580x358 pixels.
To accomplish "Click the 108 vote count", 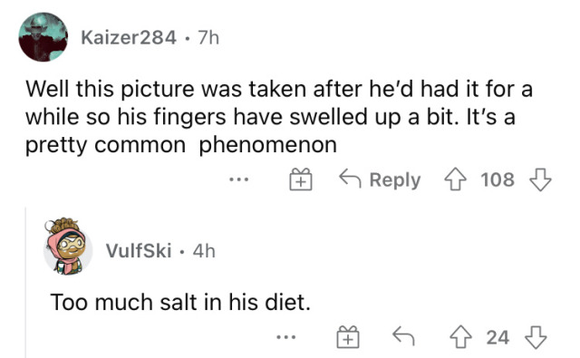I will tap(498, 179).
